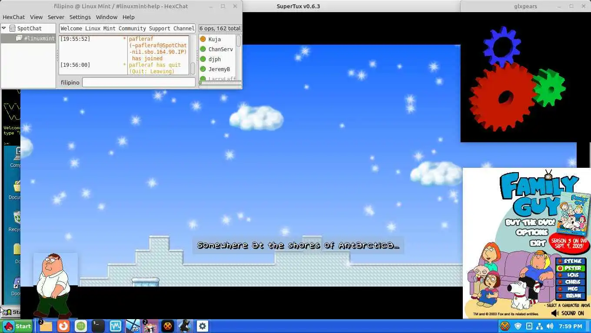Select the Peter character option

point(571,268)
